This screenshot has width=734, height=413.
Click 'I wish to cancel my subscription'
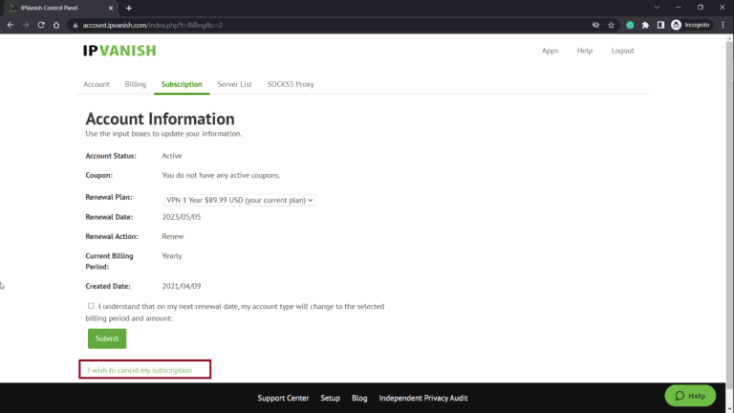coord(140,370)
